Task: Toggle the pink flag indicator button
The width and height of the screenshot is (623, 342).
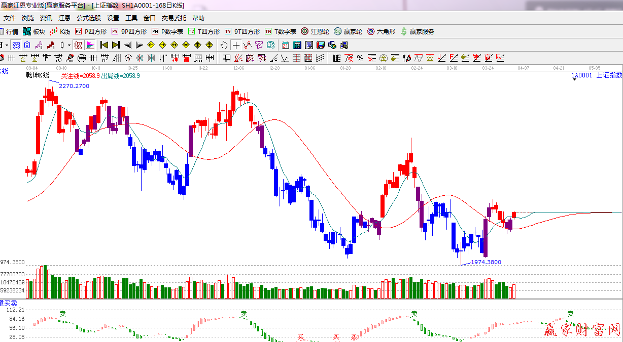Action: tap(90, 45)
